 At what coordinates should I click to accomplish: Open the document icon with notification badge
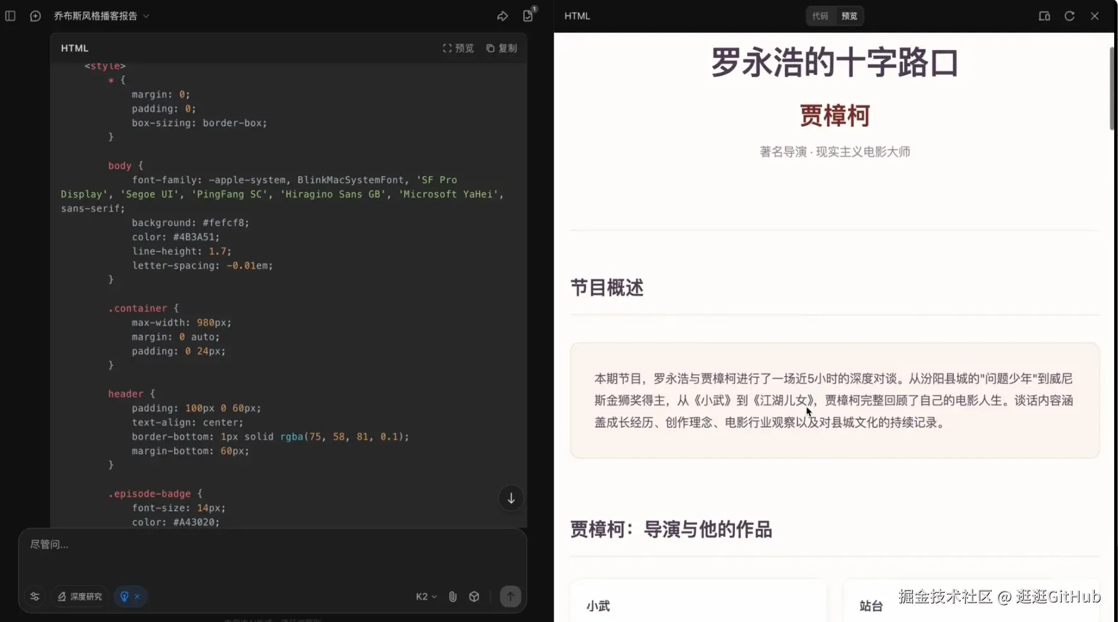point(529,15)
